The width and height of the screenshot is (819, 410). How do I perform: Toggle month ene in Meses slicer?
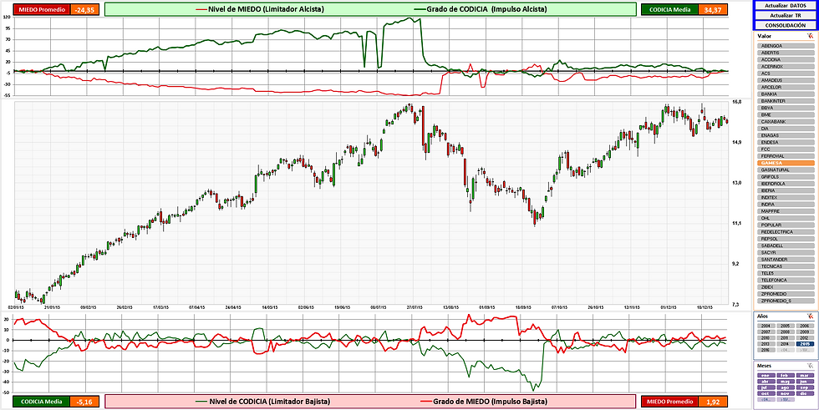(x=766, y=376)
